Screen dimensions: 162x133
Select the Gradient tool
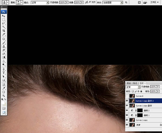(x=4, y=57)
